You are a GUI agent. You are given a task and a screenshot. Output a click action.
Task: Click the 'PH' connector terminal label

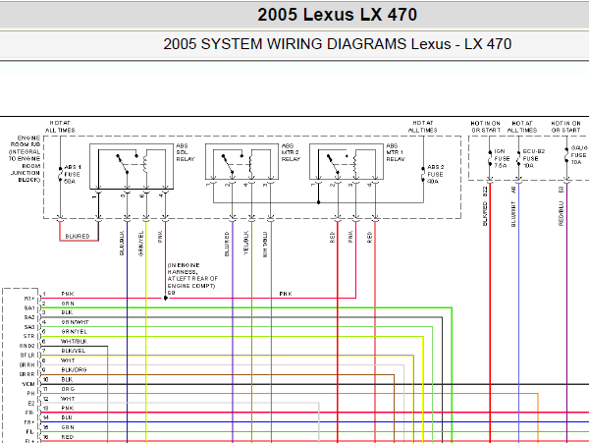(30, 394)
